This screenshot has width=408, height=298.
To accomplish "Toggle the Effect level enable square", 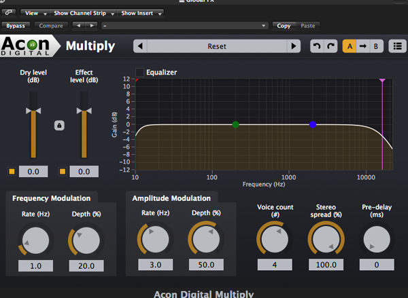I will pyautogui.click(x=63, y=172).
